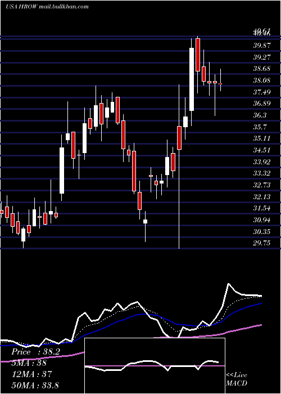The width and height of the screenshot is (281, 394).
Task: Click the tallest red candlestick at the chart peak
Action: 198,55
